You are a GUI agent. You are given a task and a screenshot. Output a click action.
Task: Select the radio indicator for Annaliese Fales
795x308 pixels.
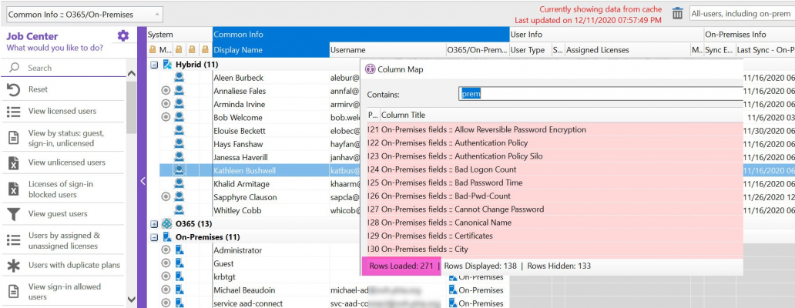[x=166, y=91]
